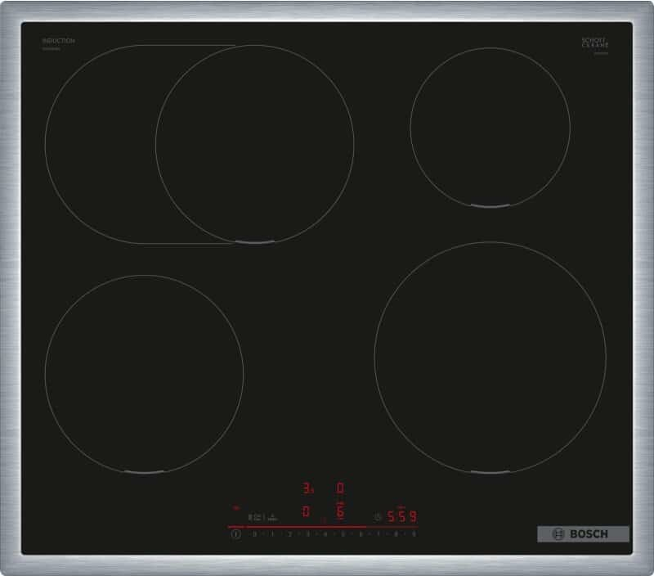Select the rear-right zone display showing 0
654x576 pixels.
[x=340, y=489]
